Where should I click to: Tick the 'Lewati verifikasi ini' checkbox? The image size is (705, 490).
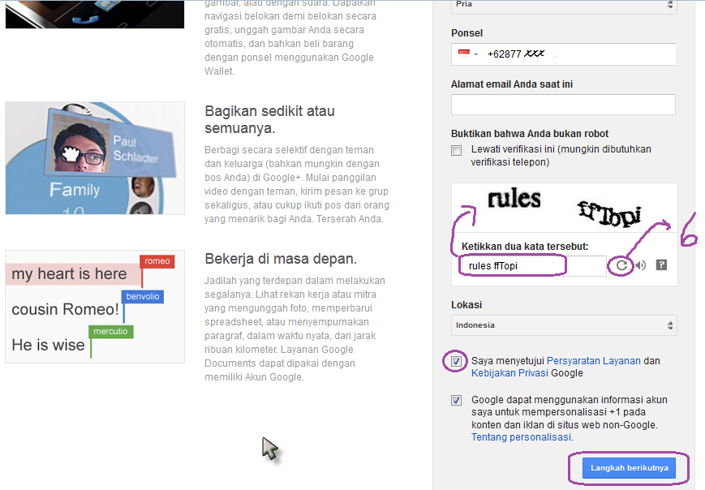(x=457, y=150)
